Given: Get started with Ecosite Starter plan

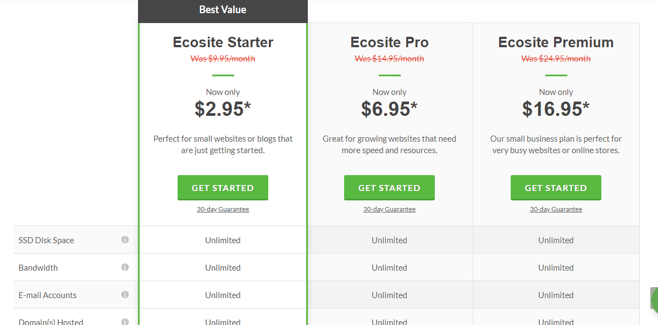Looking at the screenshot, I should tap(223, 188).
